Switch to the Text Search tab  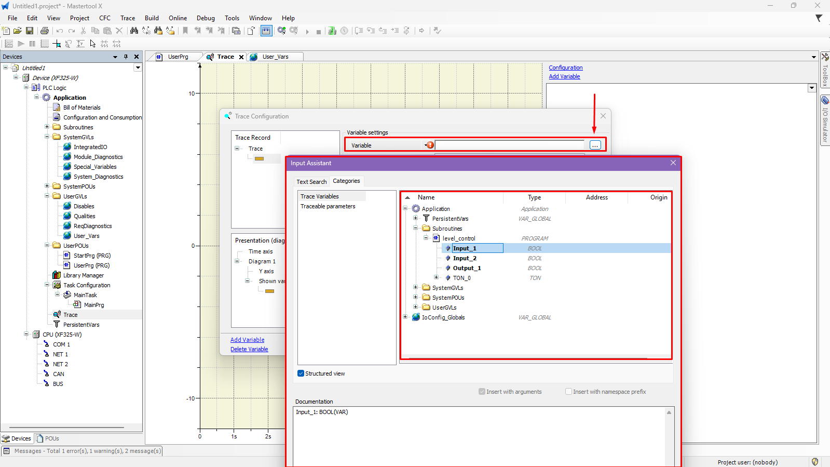pyautogui.click(x=311, y=182)
